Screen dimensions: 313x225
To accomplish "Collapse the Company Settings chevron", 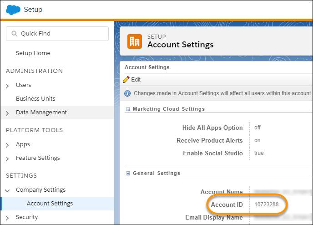I will 7,191.
